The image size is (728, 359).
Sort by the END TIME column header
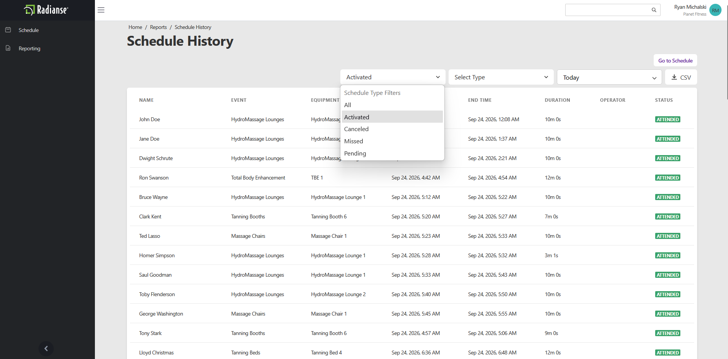pyautogui.click(x=480, y=100)
